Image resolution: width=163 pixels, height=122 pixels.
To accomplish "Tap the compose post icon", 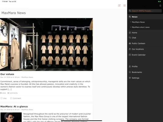I will pyautogui.click(x=119, y=5).
